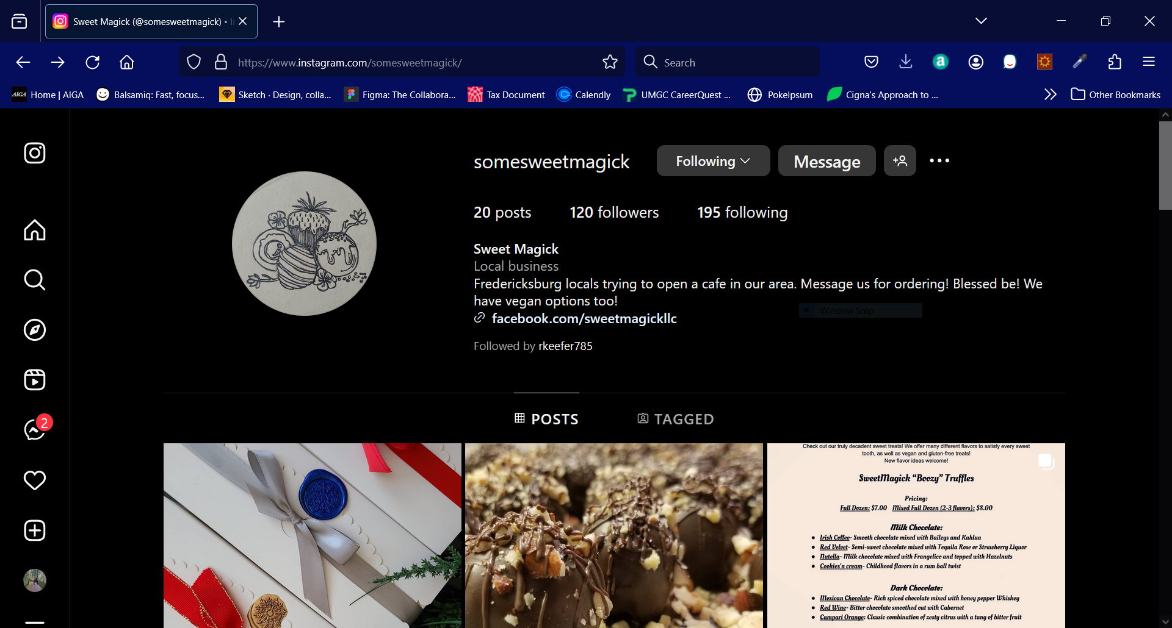The width and height of the screenshot is (1172, 628).
Task: Open Notifications heart icon
Action: click(35, 480)
